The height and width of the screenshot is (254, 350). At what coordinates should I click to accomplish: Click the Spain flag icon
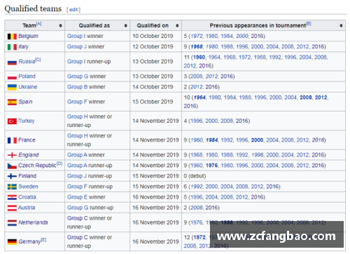(x=12, y=102)
